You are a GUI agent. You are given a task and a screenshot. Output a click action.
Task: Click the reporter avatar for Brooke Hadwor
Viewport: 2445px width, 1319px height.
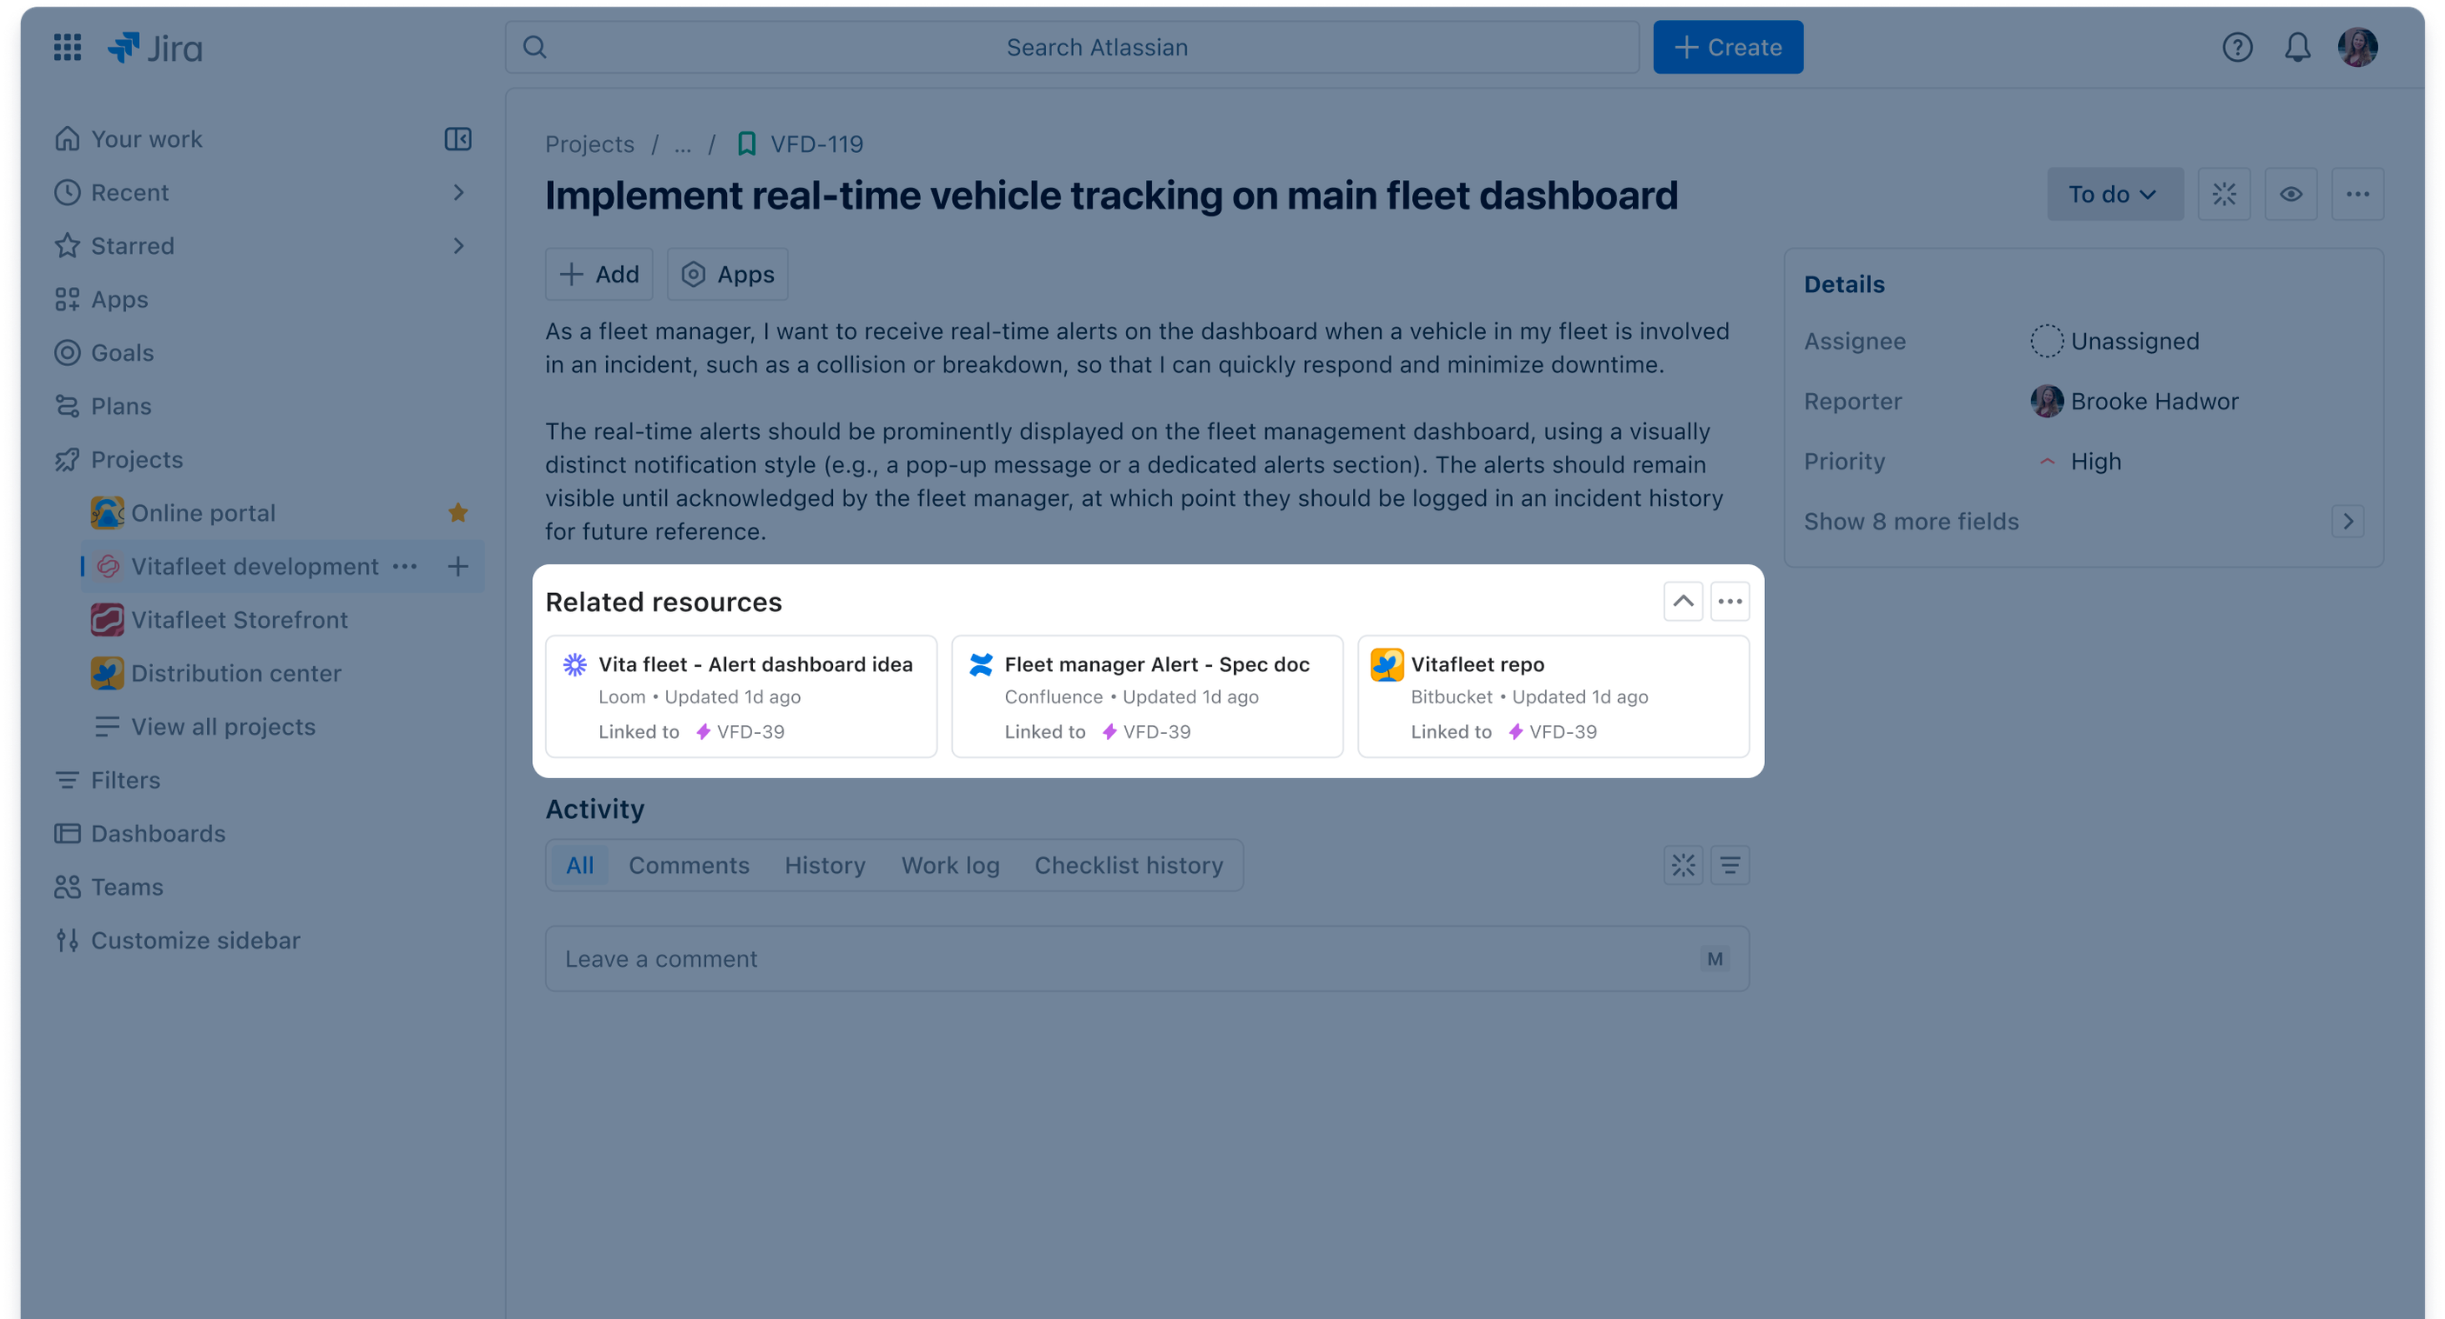coord(2046,401)
